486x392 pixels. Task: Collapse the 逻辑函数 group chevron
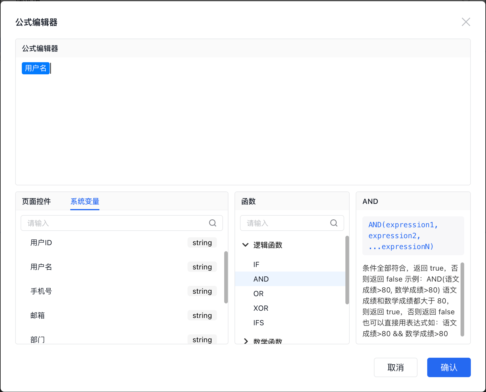pyautogui.click(x=245, y=245)
